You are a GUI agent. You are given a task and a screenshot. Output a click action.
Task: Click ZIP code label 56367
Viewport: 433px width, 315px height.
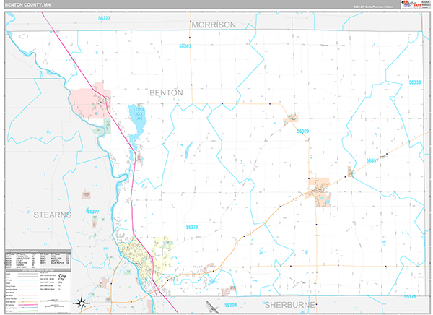[x=185, y=46]
